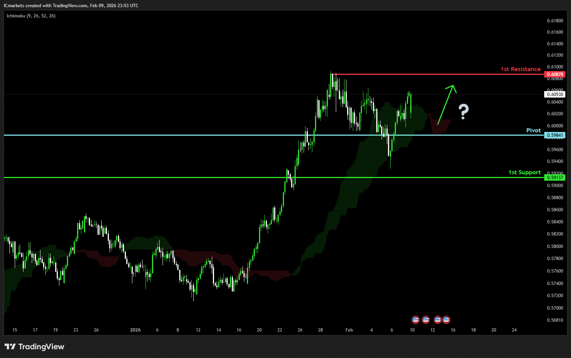Click the leftmost US flag economic event icon
571x358 pixels.
tap(416, 320)
